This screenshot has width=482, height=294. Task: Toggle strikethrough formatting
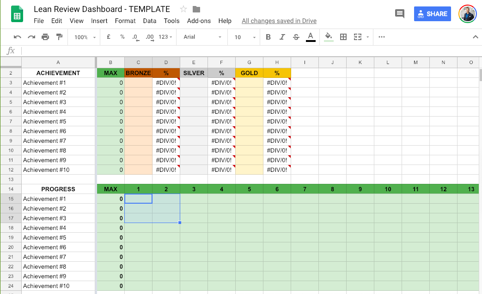(296, 37)
